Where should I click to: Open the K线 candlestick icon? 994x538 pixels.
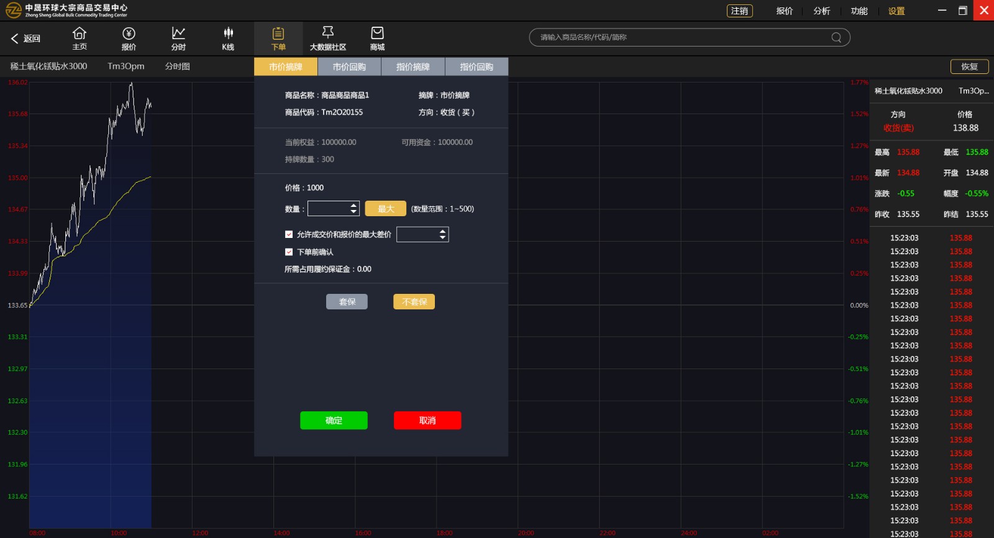(228, 38)
